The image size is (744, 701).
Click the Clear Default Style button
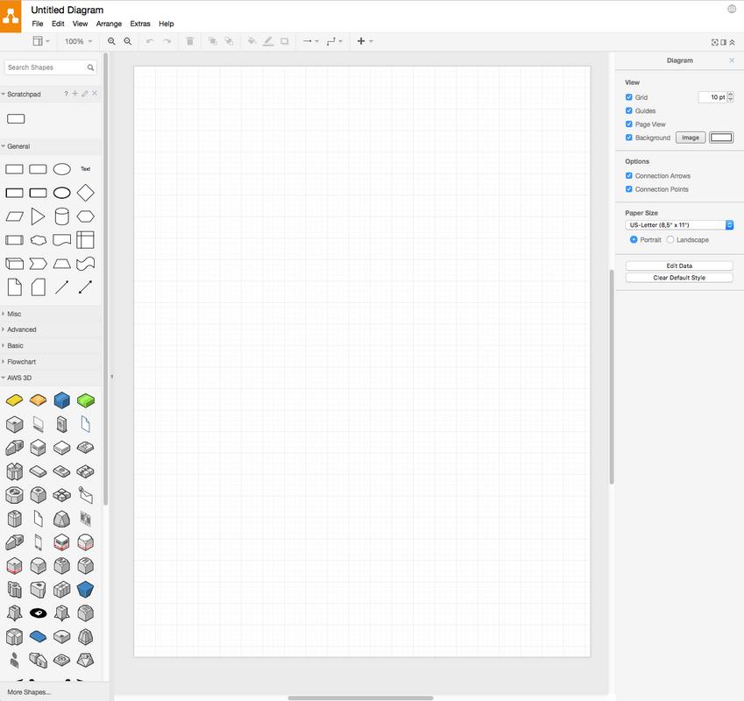pos(678,277)
